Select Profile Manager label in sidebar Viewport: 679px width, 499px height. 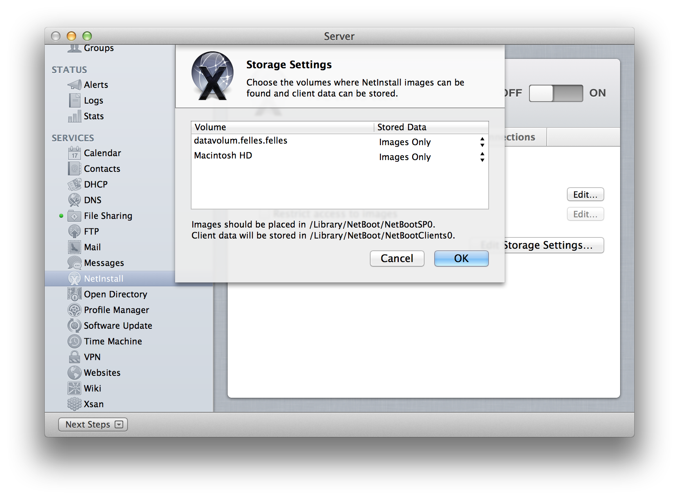[x=117, y=310]
